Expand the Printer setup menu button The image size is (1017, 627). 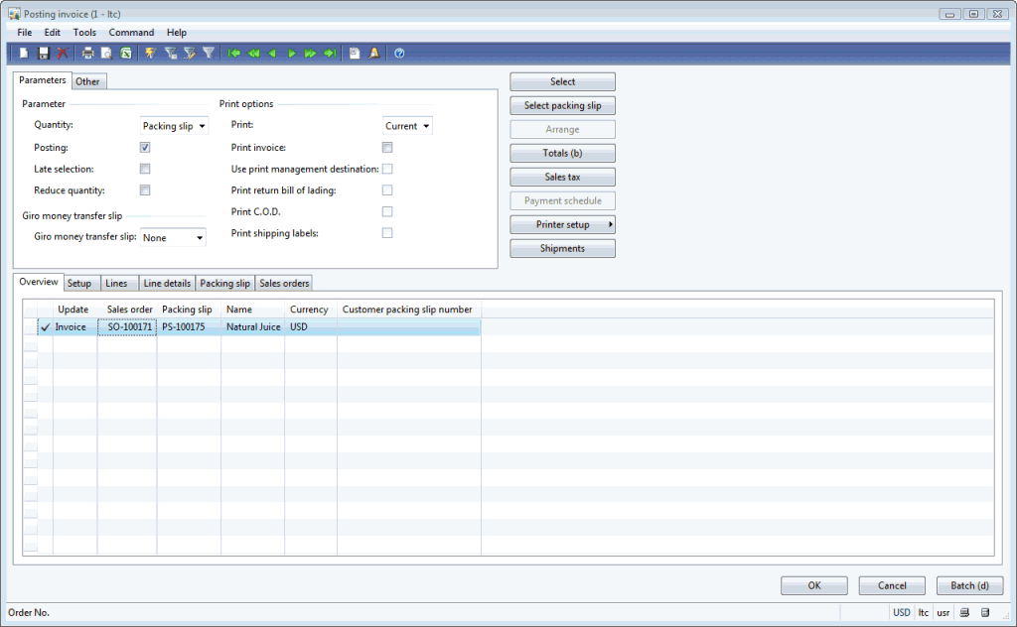[562, 225]
